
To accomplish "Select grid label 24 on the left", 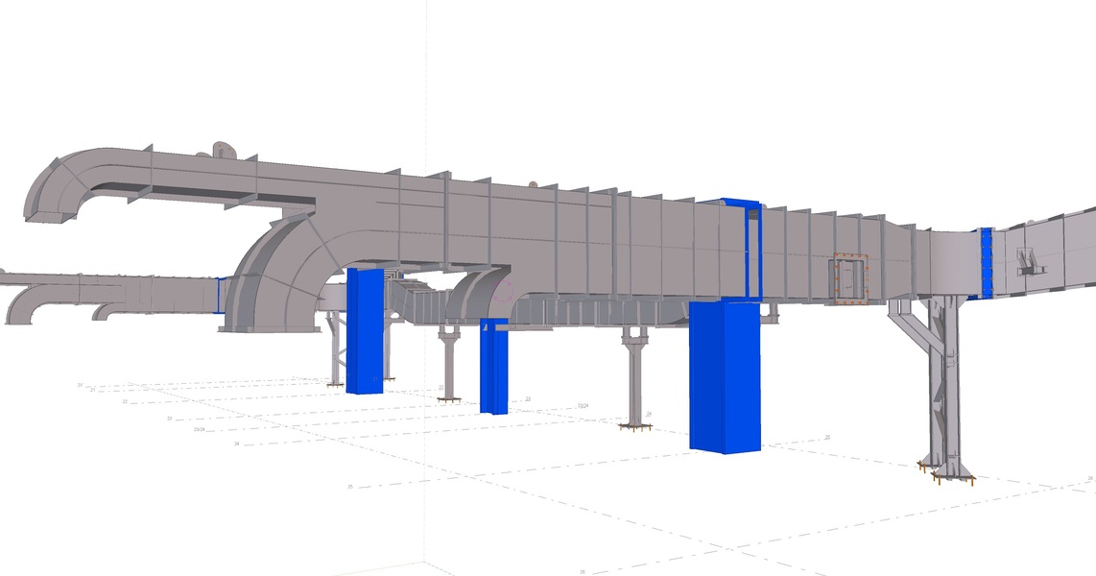I will [x=237, y=444].
